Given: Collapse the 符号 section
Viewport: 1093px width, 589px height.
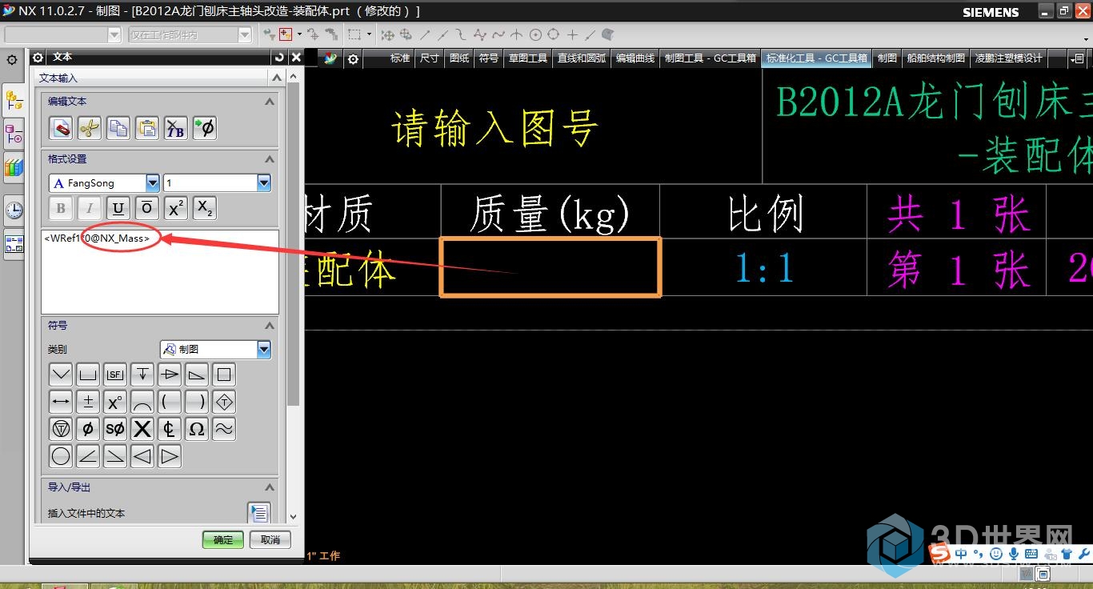Looking at the screenshot, I should tap(270, 326).
